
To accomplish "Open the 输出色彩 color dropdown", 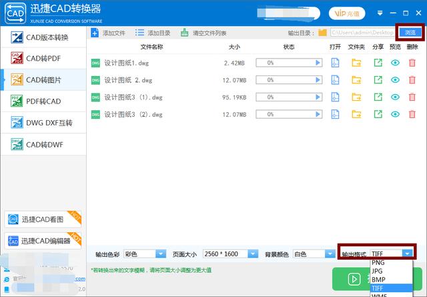I will click(145, 254).
